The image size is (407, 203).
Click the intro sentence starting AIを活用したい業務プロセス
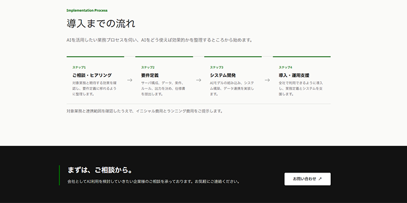pos(159,41)
